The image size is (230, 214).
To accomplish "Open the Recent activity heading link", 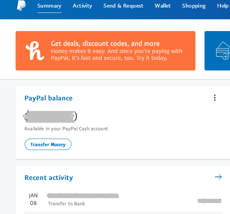I will click(49, 178).
